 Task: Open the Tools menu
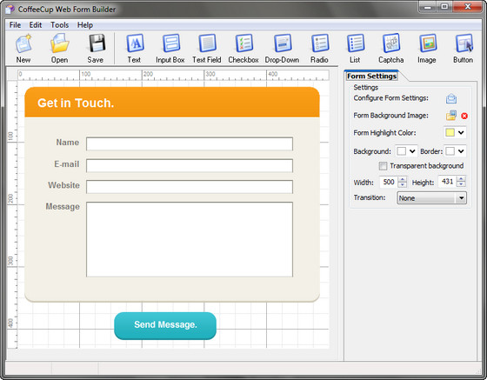(x=59, y=25)
